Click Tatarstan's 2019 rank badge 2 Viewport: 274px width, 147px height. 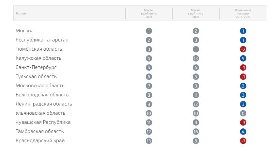coord(149,40)
